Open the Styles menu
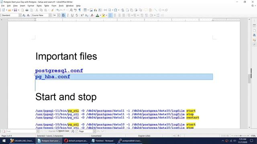The image size is (257, 144). click(x=39, y=6)
